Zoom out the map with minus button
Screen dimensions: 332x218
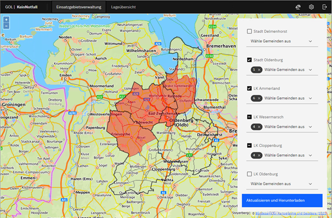[7, 26]
